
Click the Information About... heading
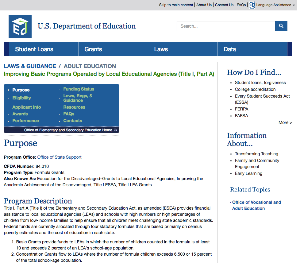click(x=247, y=140)
